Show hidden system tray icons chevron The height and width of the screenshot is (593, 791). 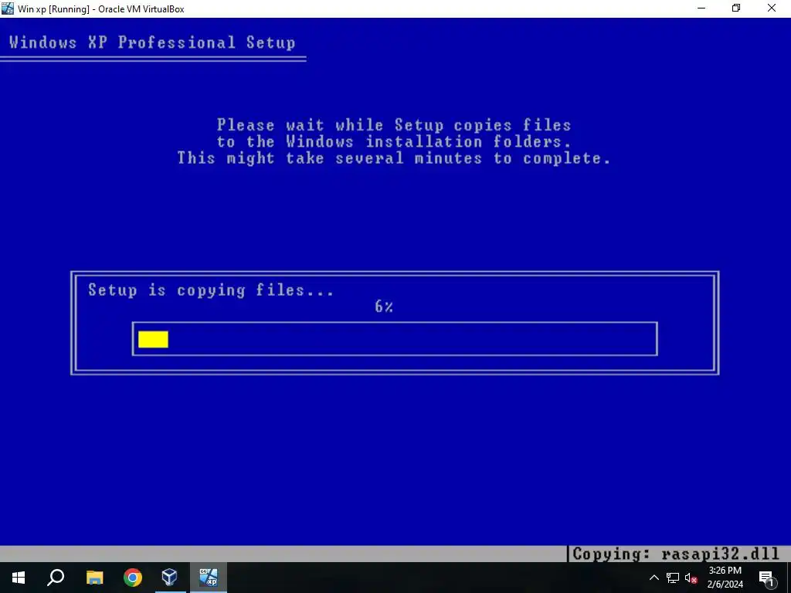(x=654, y=578)
